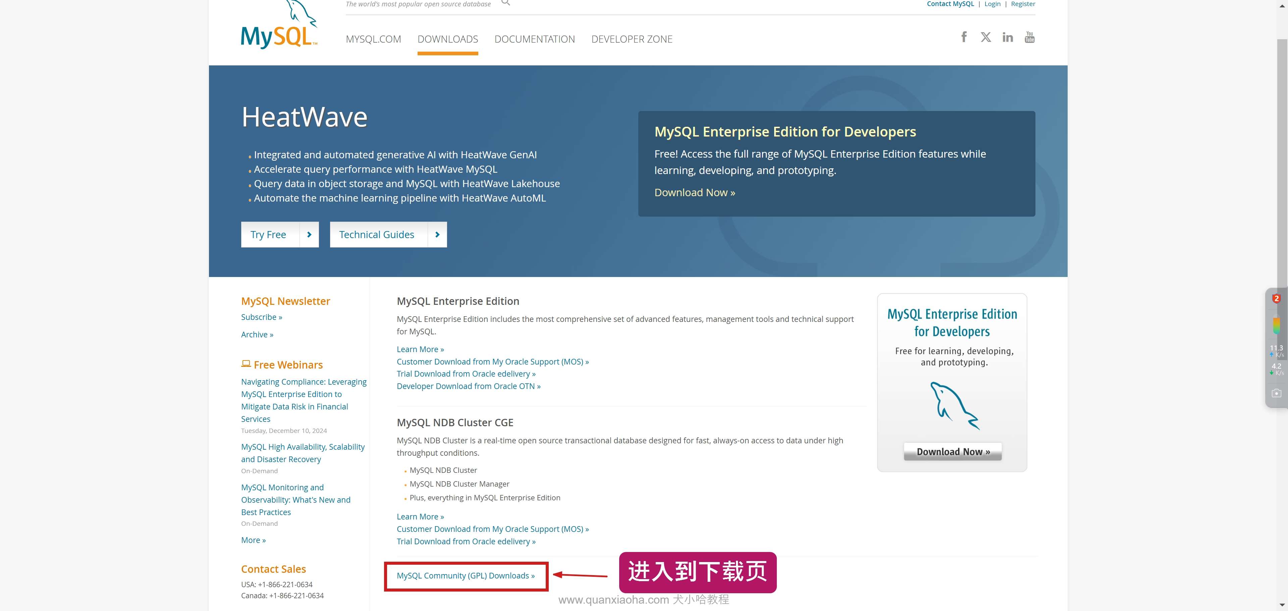This screenshot has height=611, width=1288.
Task: Click the Technical Guides button
Action: pos(388,234)
